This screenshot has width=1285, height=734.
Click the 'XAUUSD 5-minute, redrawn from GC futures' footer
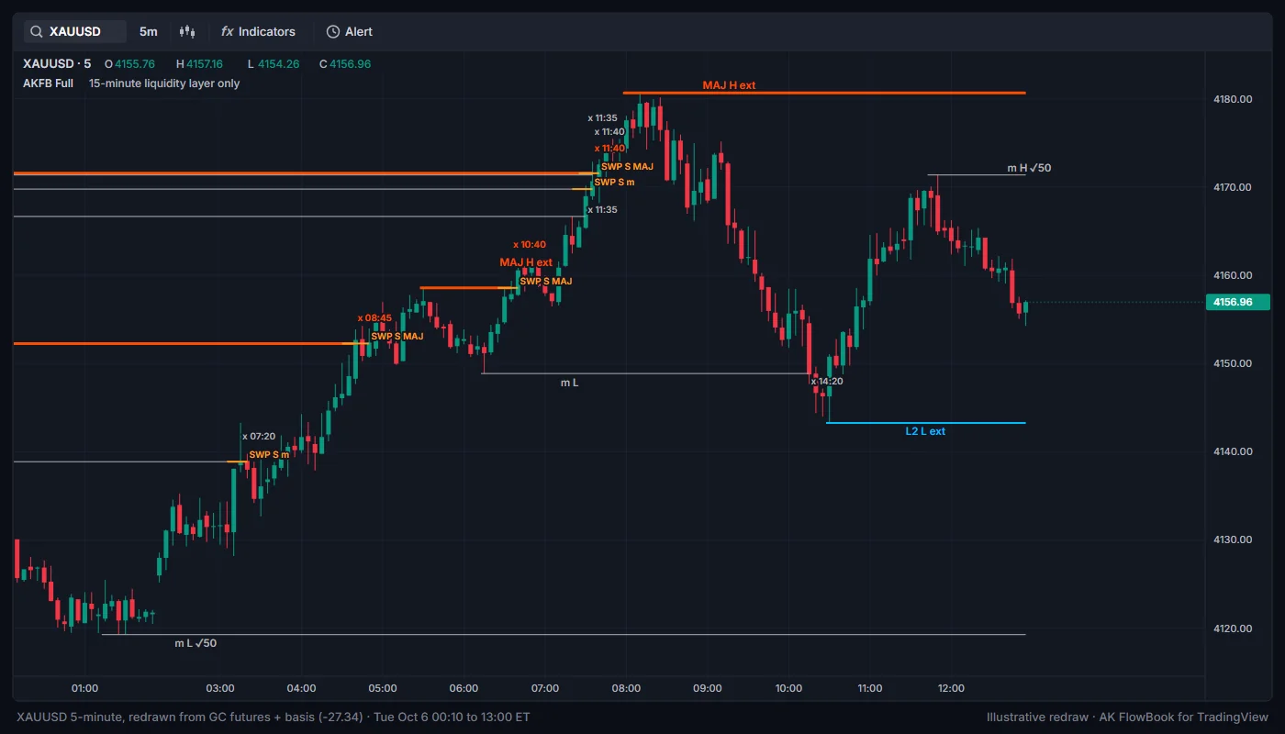coord(273,717)
